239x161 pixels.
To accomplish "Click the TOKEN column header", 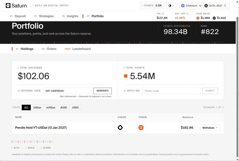I will (x=143, y=117).
